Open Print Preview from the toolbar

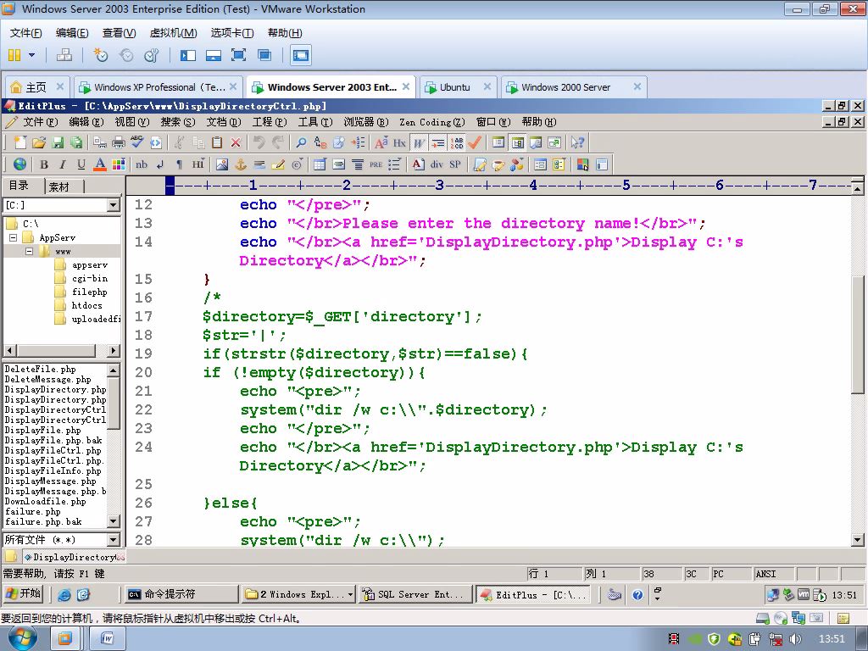click(100, 142)
